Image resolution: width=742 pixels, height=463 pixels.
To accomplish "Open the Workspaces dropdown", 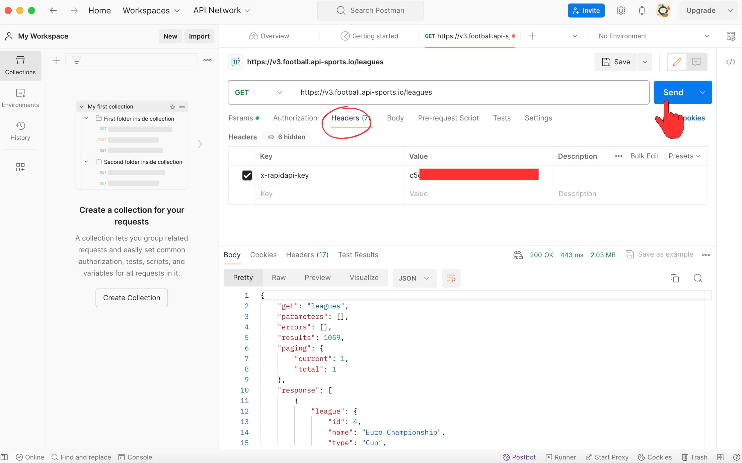I will pos(151,10).
